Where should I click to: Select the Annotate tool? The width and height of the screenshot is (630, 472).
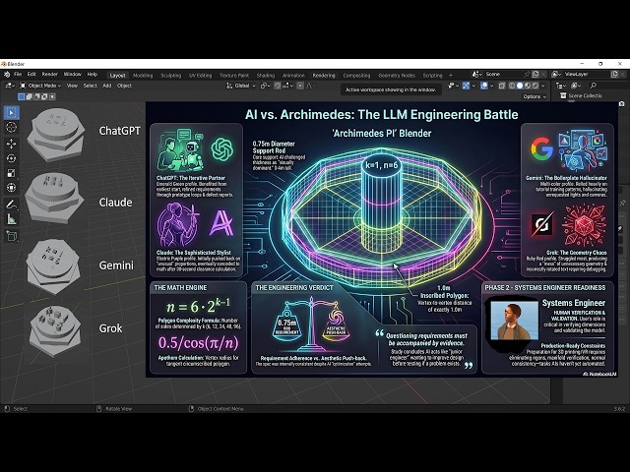pyautogui.click(x=11, y=205)
